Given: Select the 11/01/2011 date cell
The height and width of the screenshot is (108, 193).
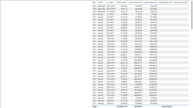Looking at the screenshot, I should [111, 41].
